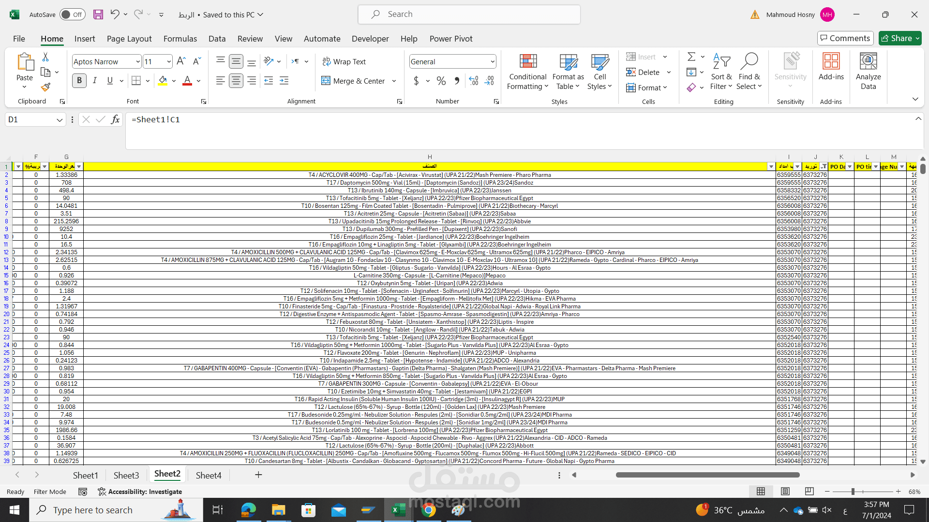Screen dimensions: 929x522
Task: Increase font size with larger A icon
Action: pos(181,61)
